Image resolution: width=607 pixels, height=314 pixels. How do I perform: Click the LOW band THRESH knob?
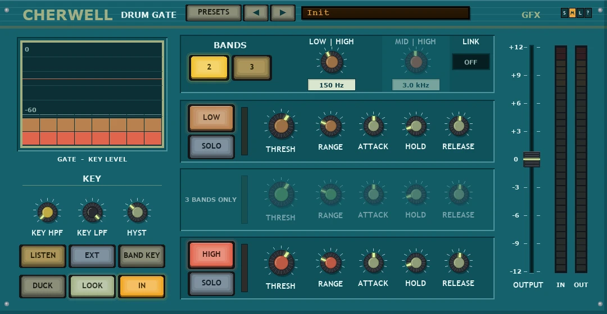tap(282, 126)
